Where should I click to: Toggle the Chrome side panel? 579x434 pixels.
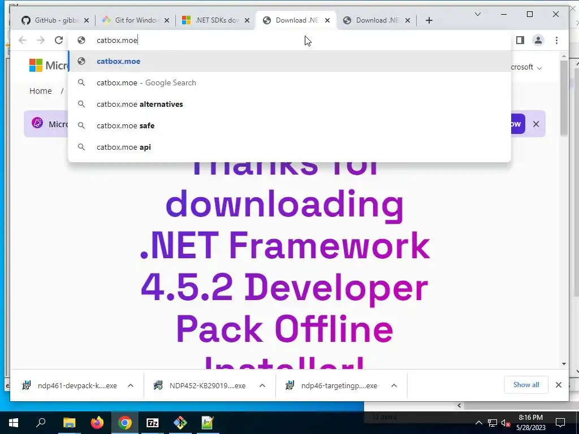[x=520, y=40]
